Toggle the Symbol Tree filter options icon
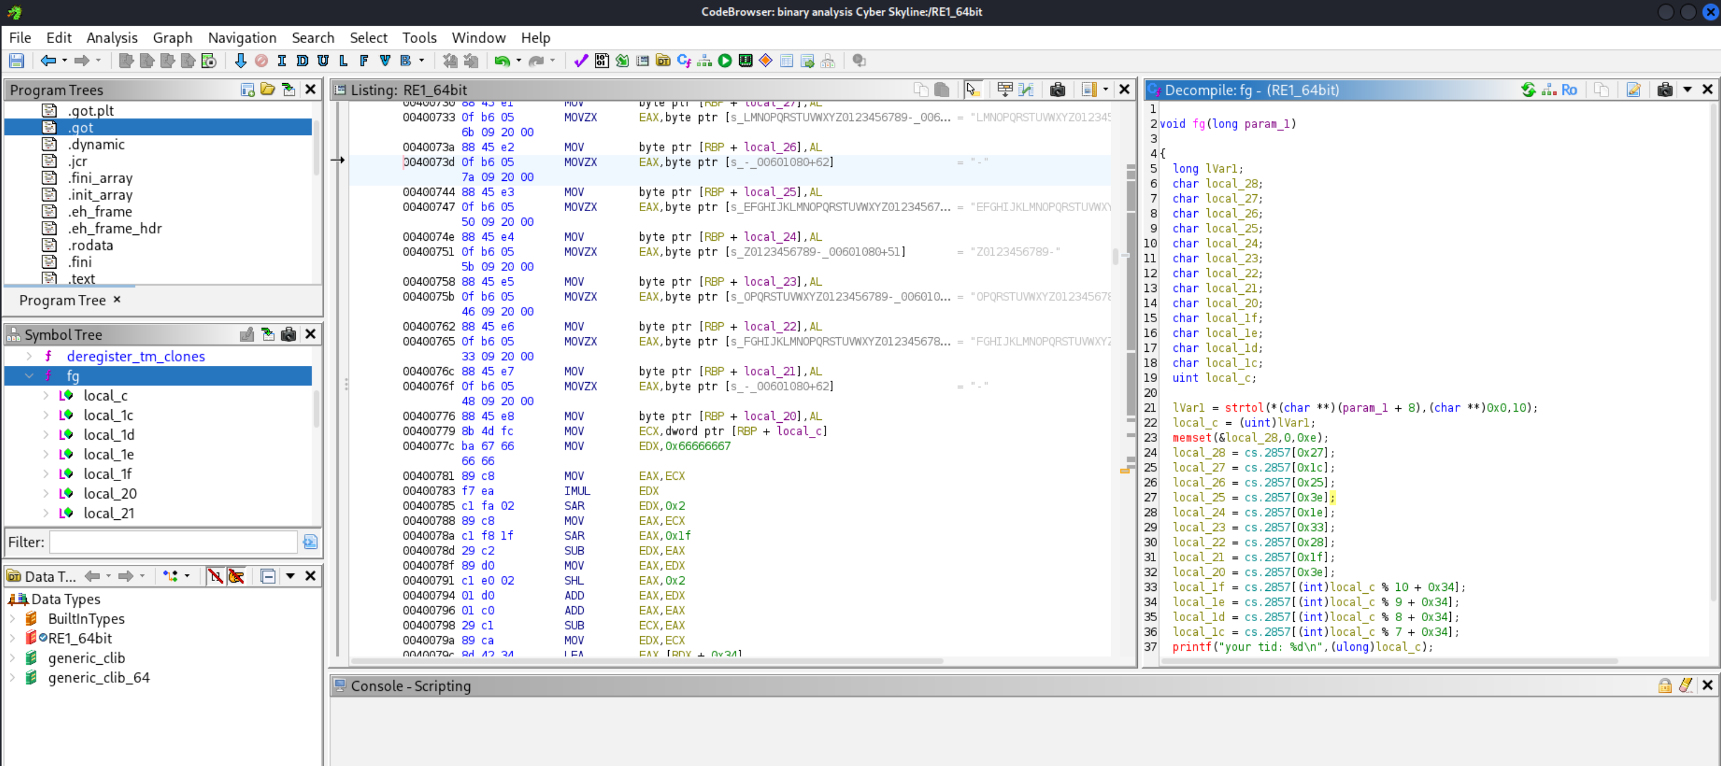This screenshot has height=766, width=1721. [310, 541]
